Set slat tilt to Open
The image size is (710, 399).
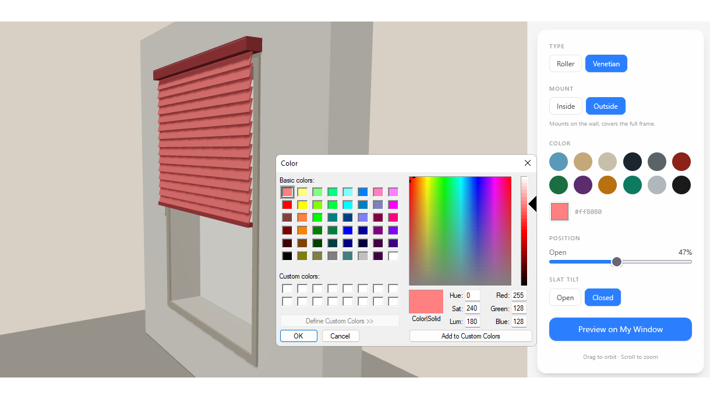pyautogui.click(x=565, y=297)
